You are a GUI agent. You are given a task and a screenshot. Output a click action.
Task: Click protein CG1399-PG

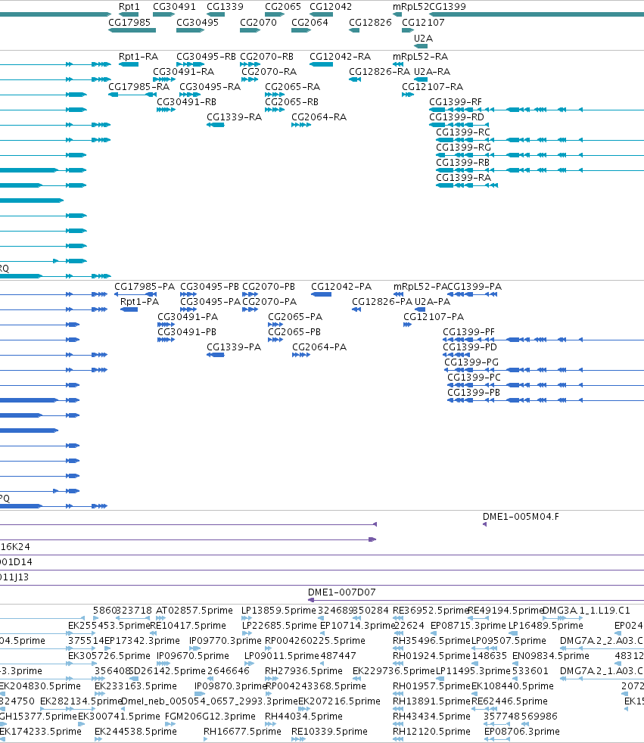tap(471, 362)
